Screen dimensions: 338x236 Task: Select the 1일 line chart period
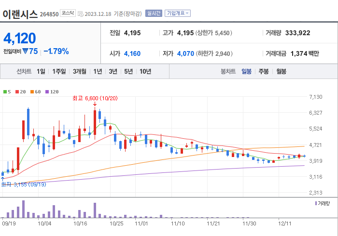coord(41,71)
